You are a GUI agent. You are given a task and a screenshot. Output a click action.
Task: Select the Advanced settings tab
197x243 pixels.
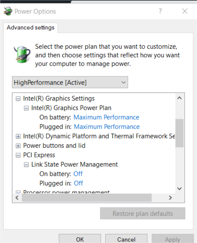point(31,27)
